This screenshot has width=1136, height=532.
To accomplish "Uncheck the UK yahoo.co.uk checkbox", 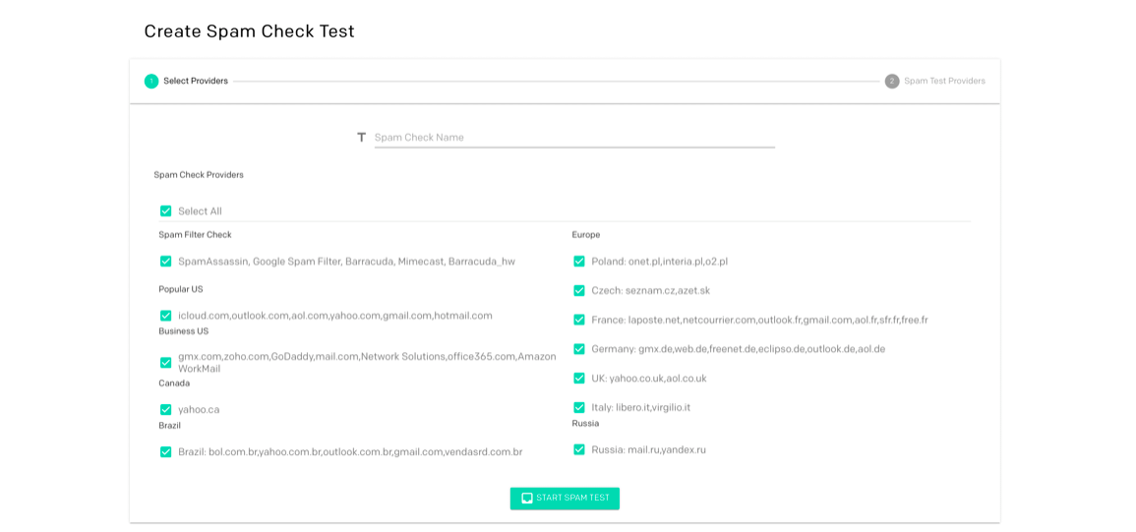I will pyautogui.click(x=579, y=379).
